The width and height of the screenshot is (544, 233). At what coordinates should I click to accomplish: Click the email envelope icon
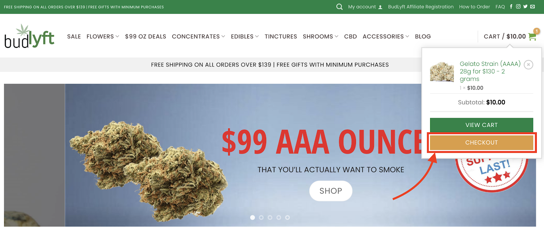532,6
